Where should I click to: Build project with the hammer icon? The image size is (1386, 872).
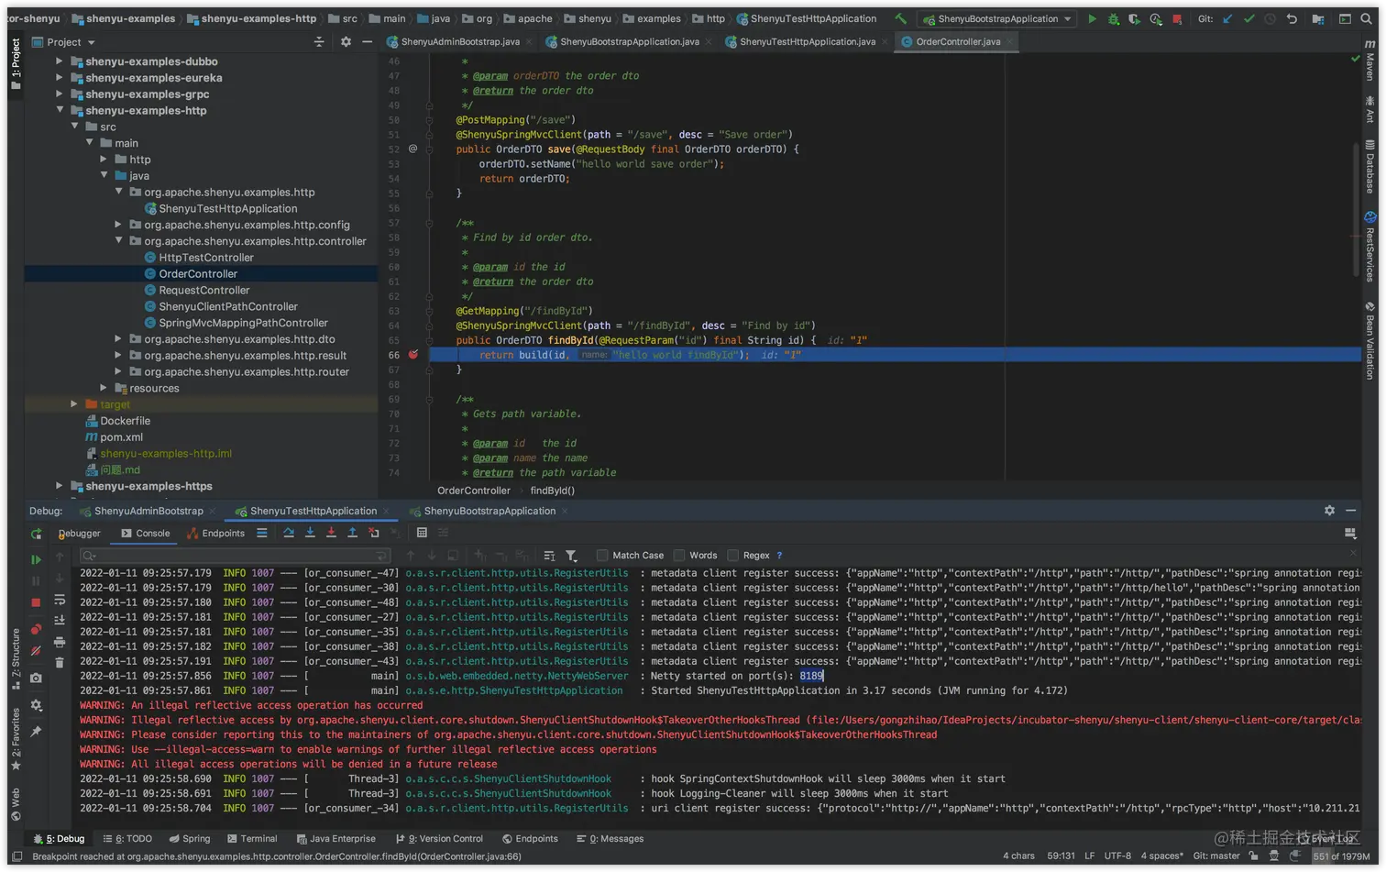coord(901,18)
